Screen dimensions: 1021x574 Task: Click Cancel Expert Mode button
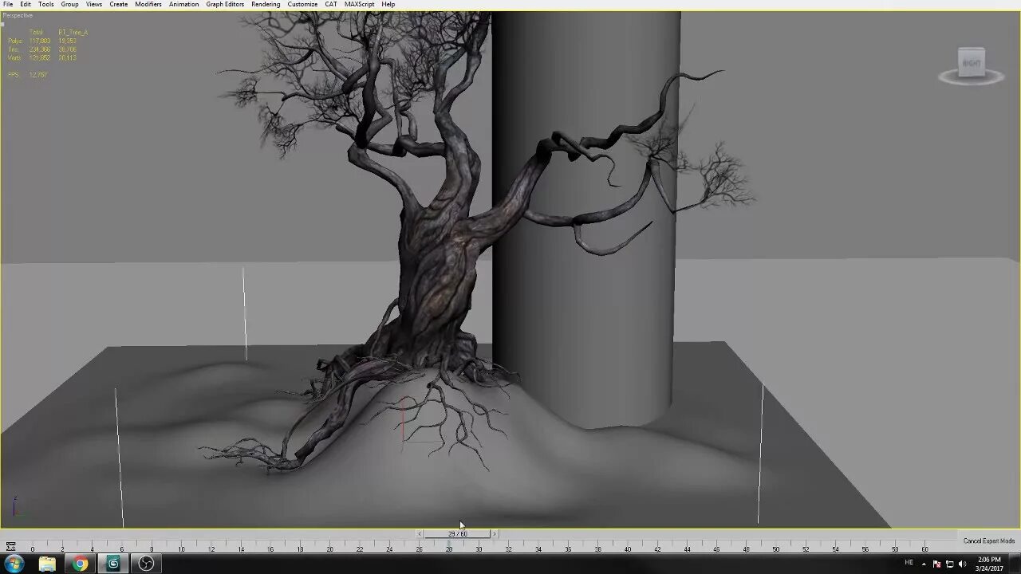pos(988,541)
